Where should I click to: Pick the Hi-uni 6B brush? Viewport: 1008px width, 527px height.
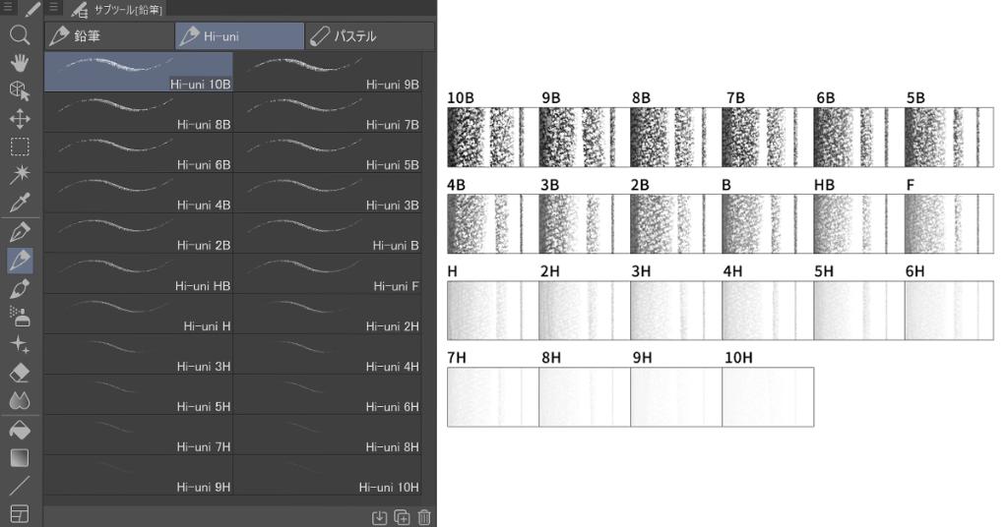point(138,152)
